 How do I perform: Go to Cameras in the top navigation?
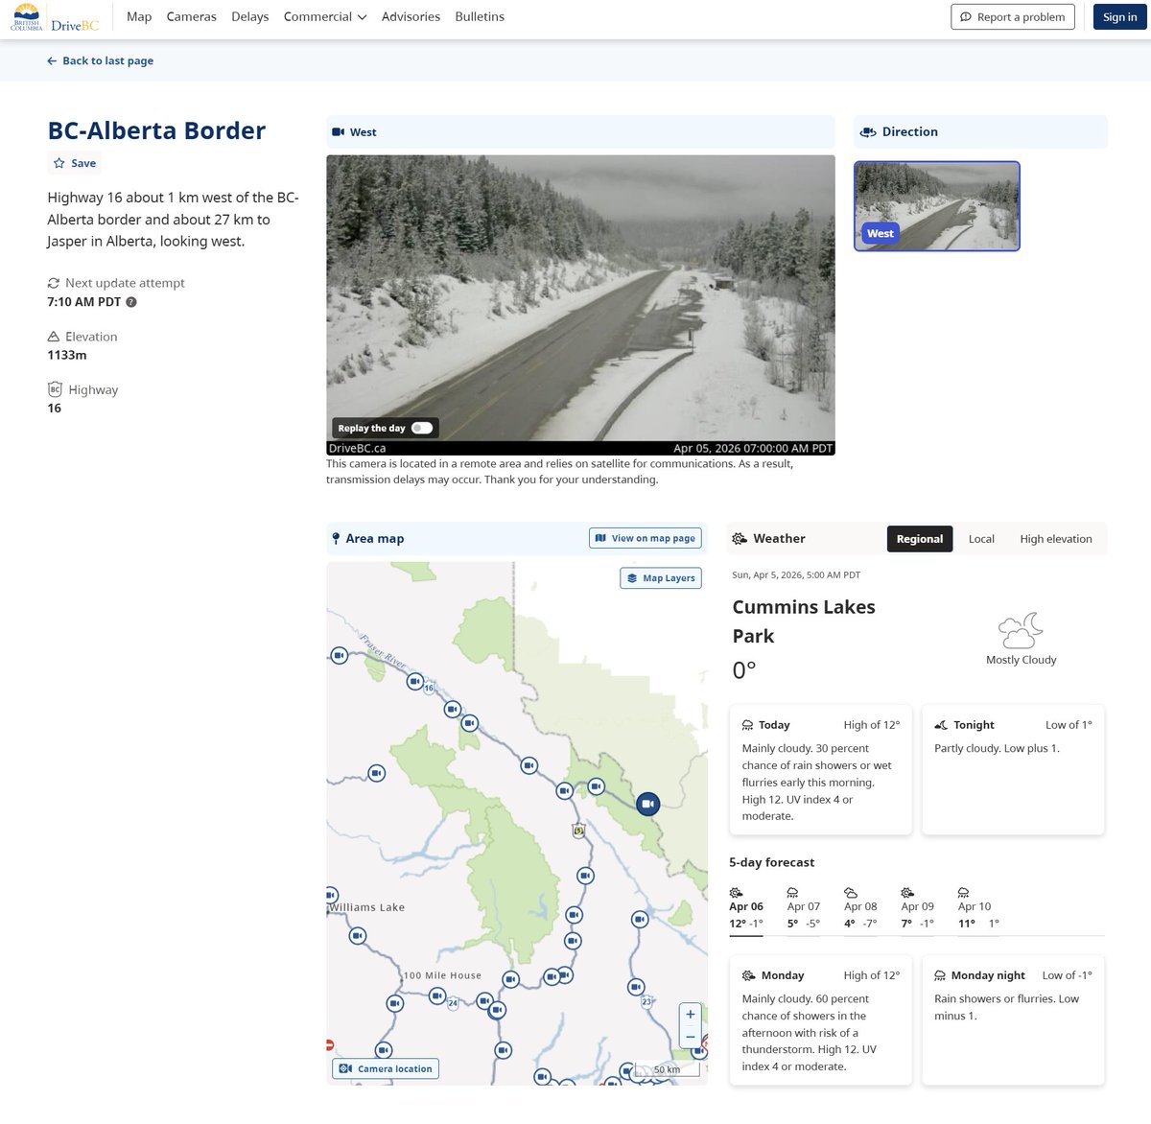192,16
